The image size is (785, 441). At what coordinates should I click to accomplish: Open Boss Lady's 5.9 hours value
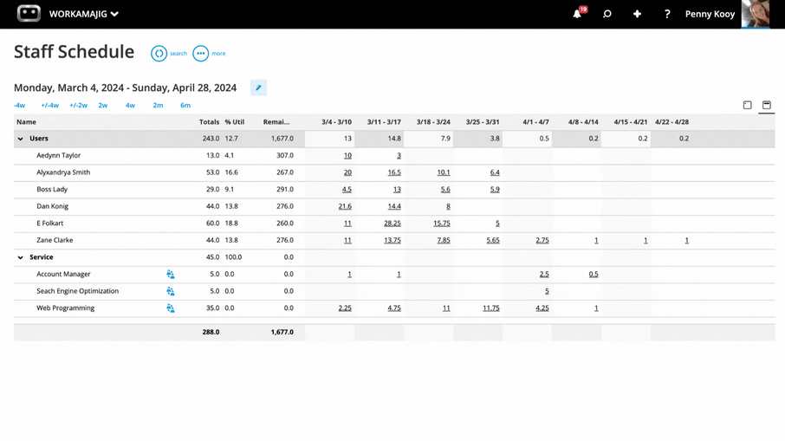[495, 189]
